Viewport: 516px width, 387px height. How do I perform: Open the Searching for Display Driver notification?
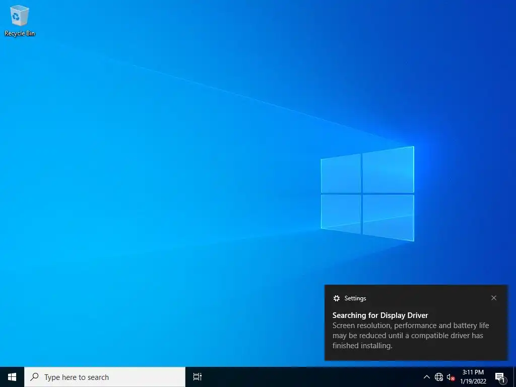coord(416,322)
